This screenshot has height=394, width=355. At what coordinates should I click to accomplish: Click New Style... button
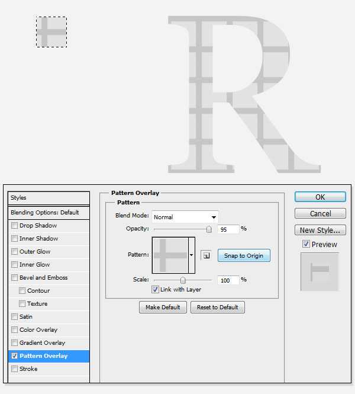[320, 230]
